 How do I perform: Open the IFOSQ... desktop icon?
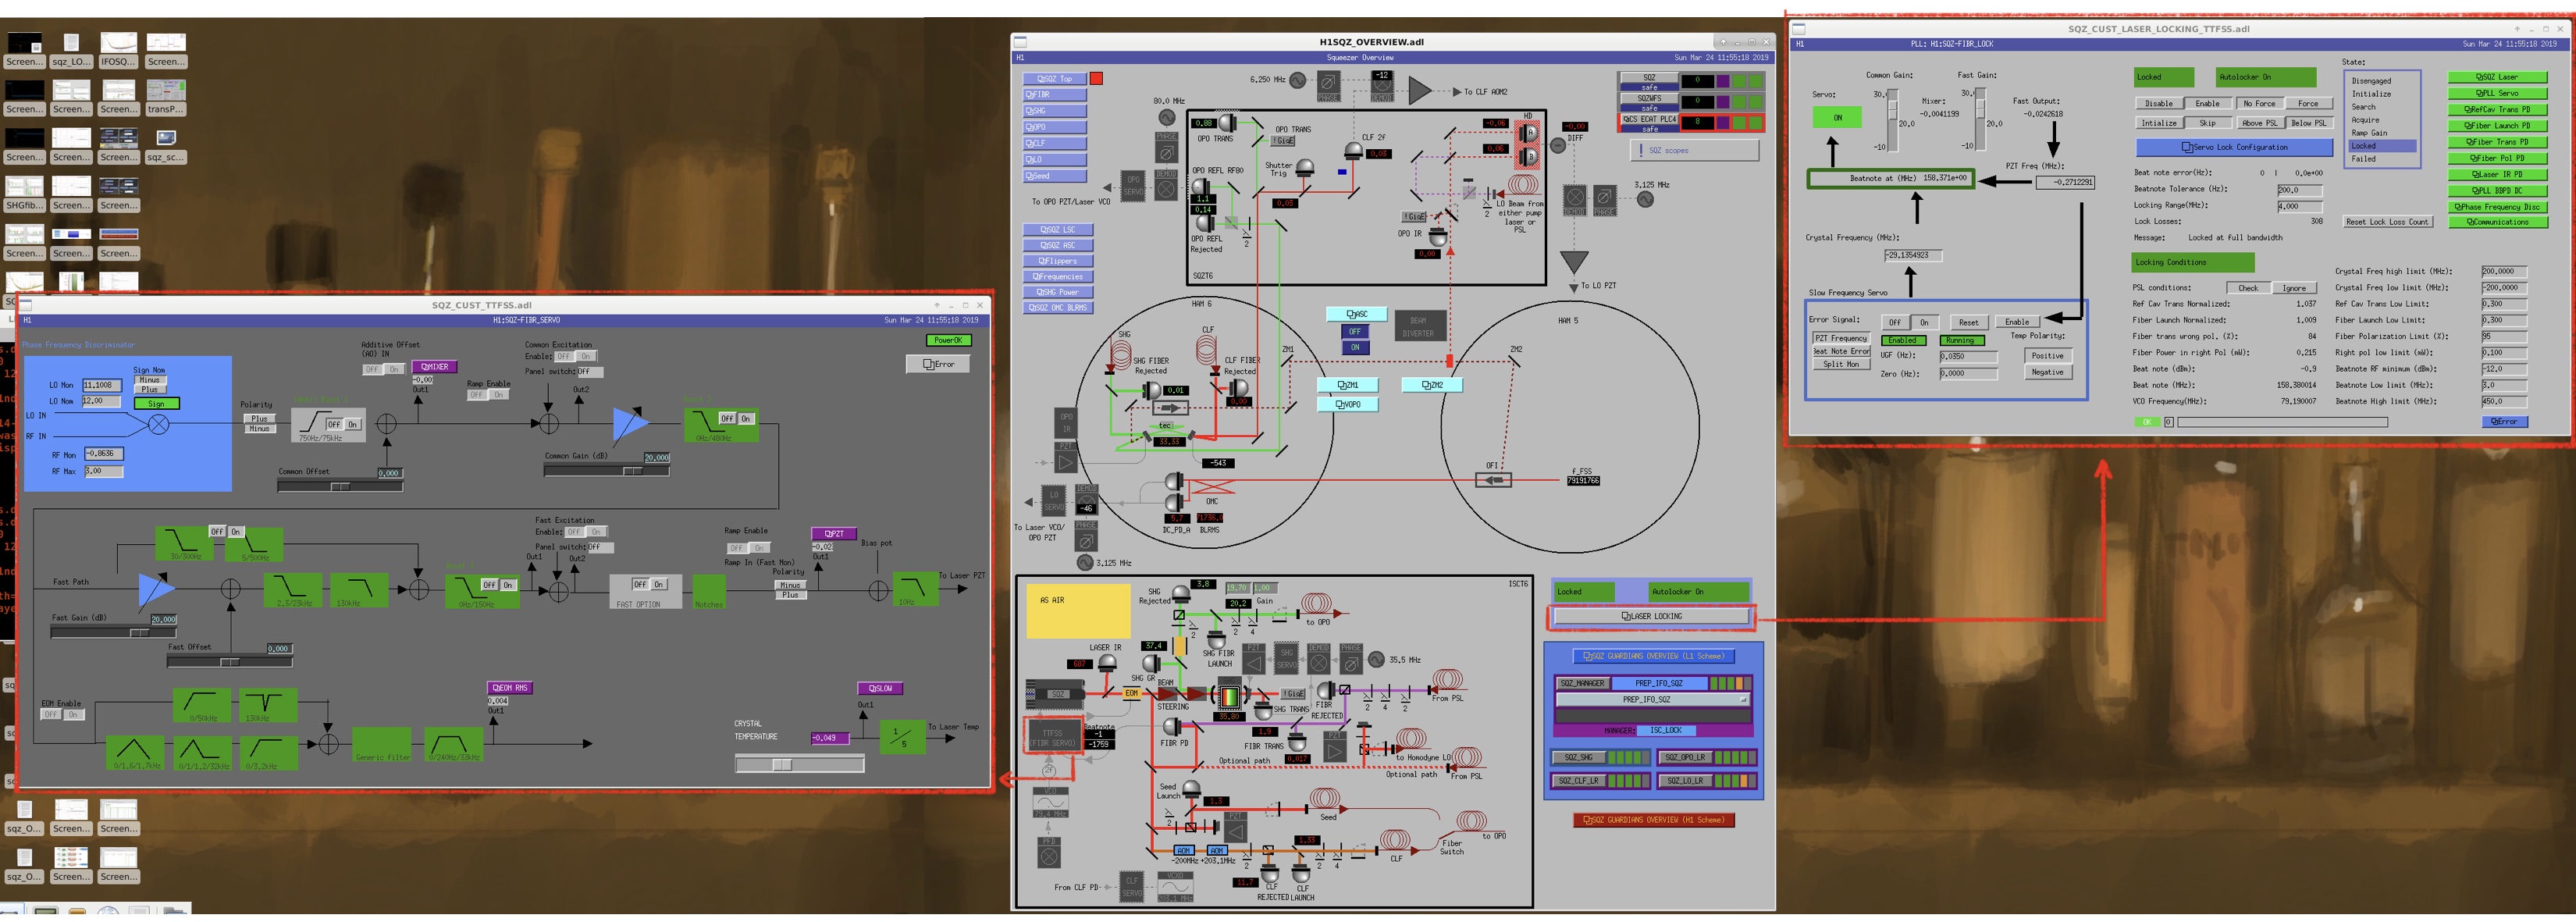pos(118,49)
